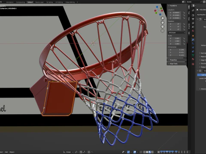Image resolution: width=206 pixels, height=154 pixels.
Task: Open the Render properties tab
Action: click(x=193, y=15)
